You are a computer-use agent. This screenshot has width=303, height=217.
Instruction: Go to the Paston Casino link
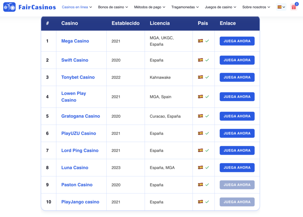point(77,185)
